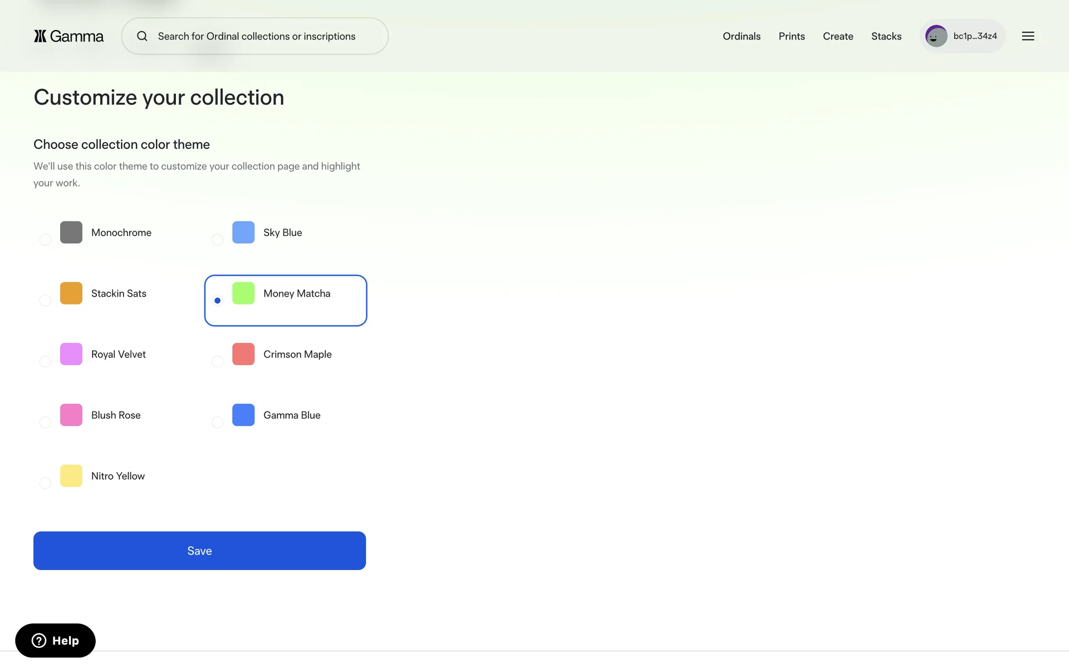Open the Ordinals menu item
The height and width of the screenshot is (668, 1069).
coord(741,36)
